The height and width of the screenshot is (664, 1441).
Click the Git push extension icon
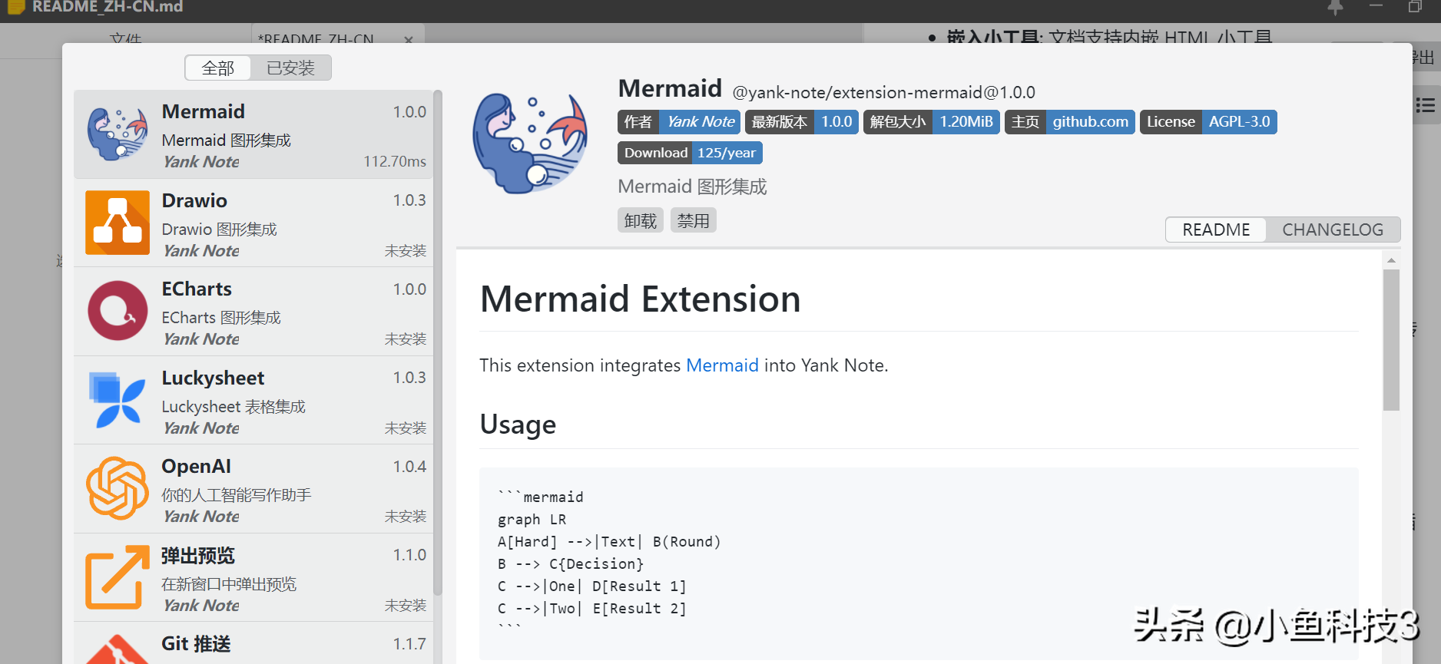tap(118, 651)
